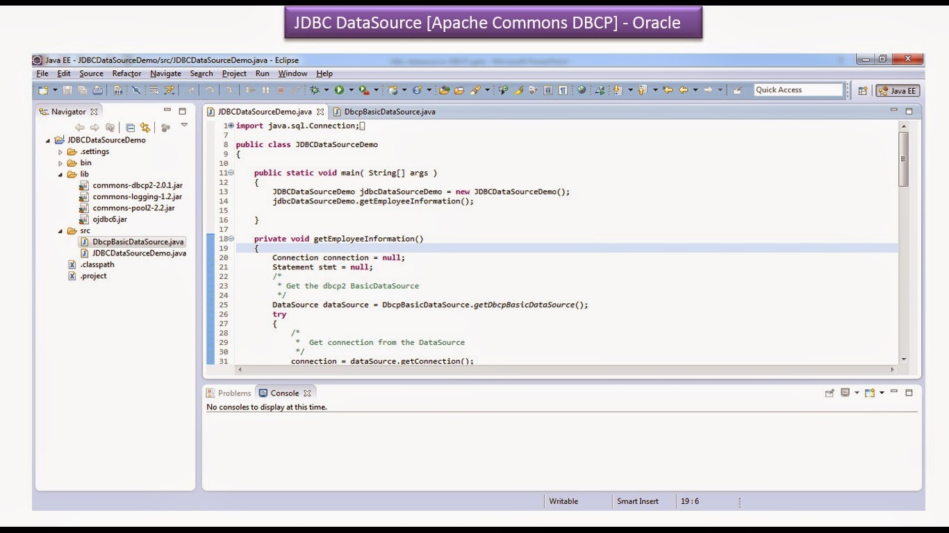Image resolution: width=949 pixels, height=533 pixels.
Task: Click the Quick Access search field
Action: point(798,90)
